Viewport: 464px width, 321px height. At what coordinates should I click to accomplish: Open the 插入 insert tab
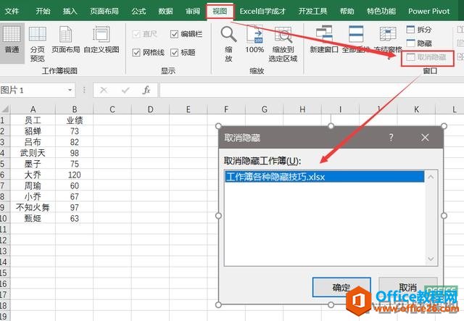pos(70,12)
